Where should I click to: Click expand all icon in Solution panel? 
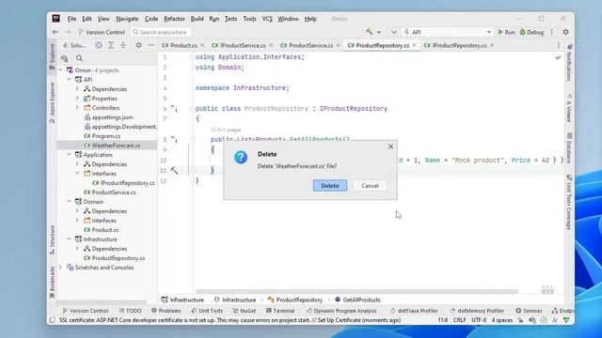(x=111, y=45)
